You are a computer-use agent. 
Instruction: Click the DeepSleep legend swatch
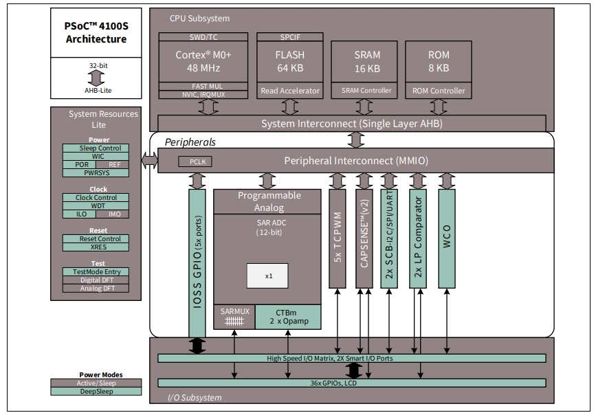click(96, 391)
